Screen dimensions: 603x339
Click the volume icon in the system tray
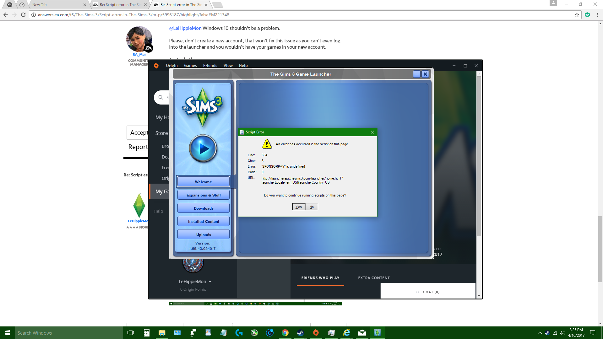tap(562, 333)
